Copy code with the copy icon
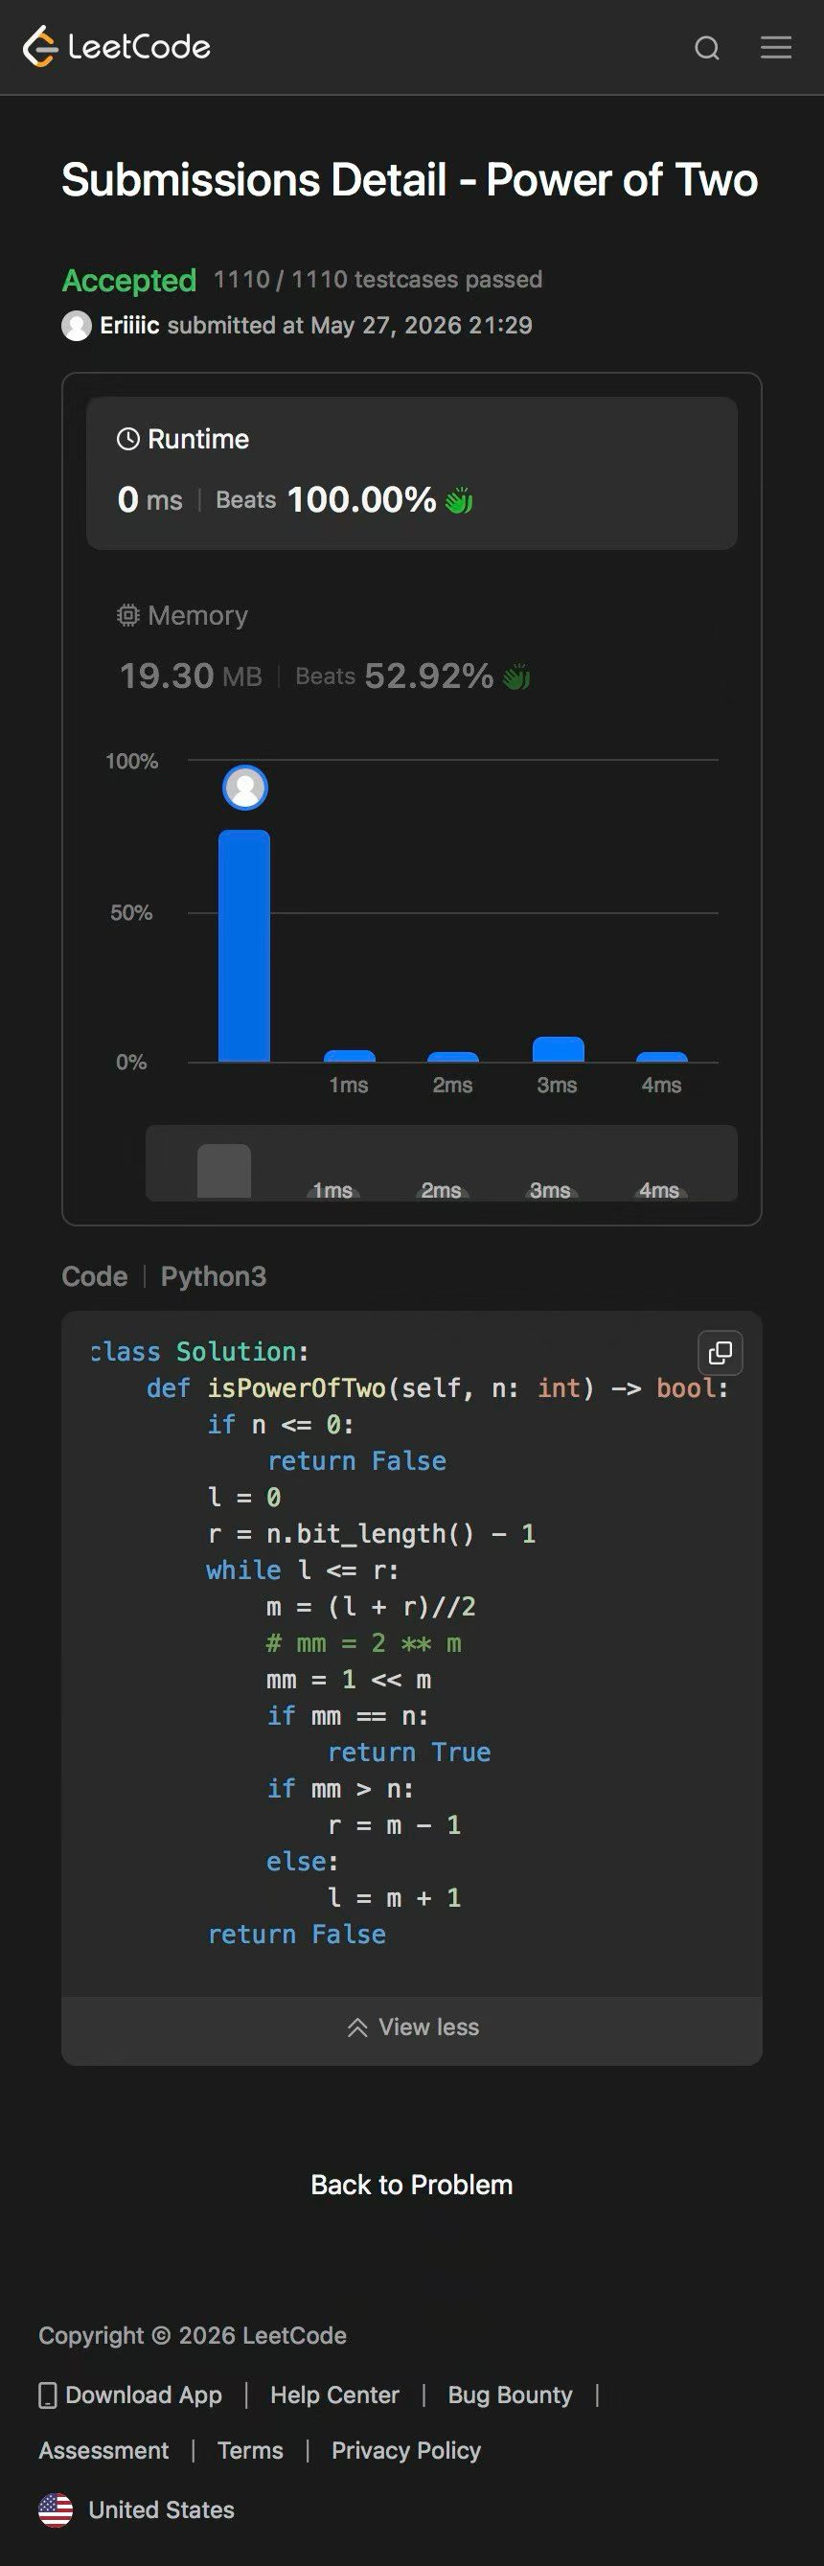This screenshot has height=2566, width=824. tap(720, 1352)
